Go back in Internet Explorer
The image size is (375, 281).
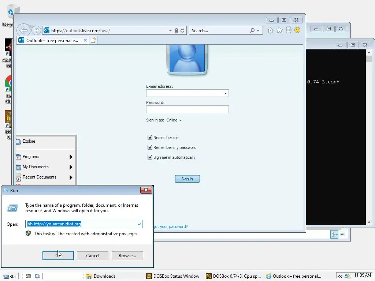(x=23, y=30)
